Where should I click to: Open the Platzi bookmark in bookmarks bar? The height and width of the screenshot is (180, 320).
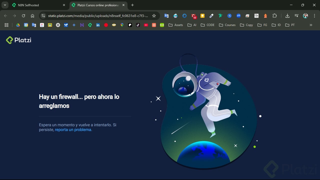tap(90, 25)
